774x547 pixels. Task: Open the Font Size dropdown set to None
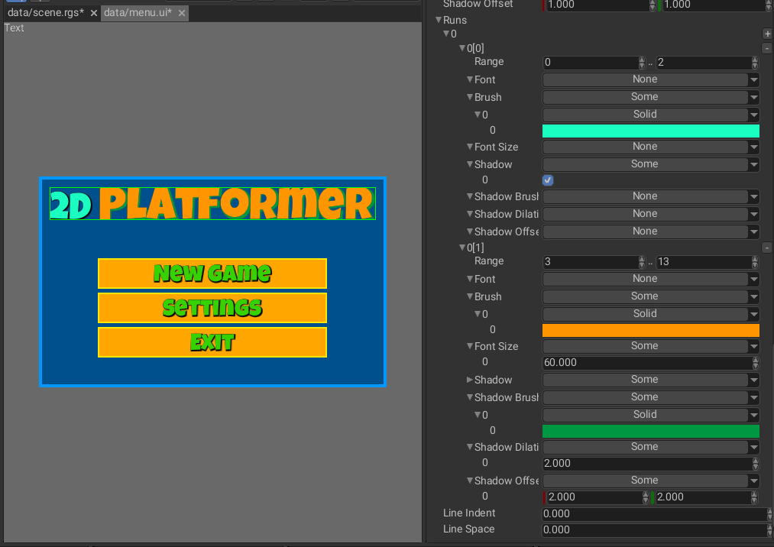[x=650, y=147]
